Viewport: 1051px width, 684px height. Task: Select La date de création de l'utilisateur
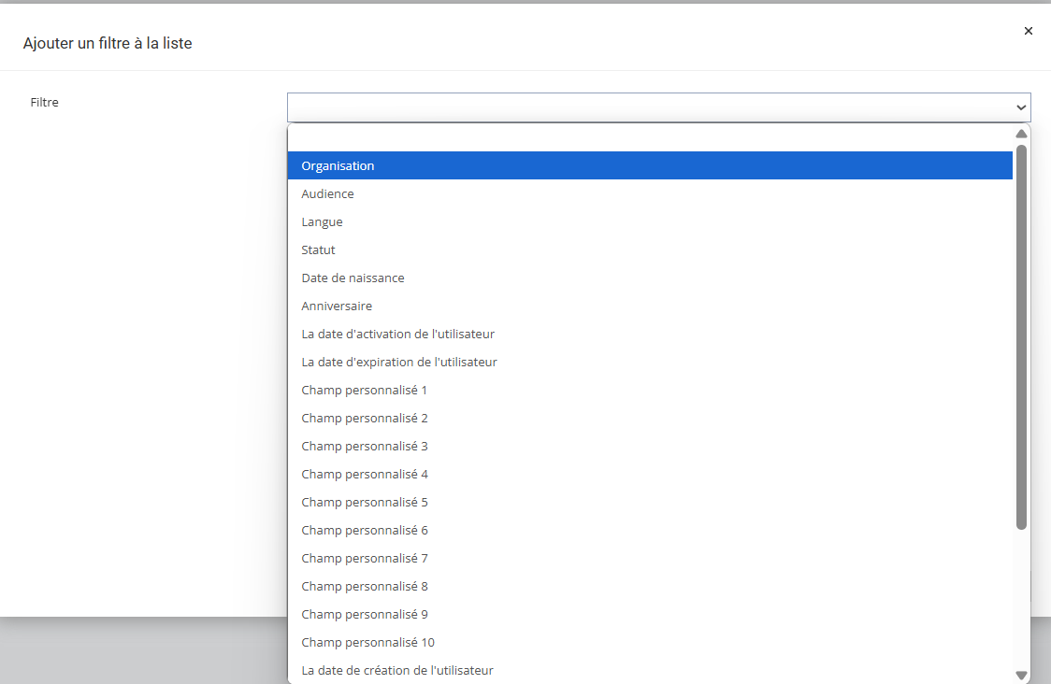point(397,670)
